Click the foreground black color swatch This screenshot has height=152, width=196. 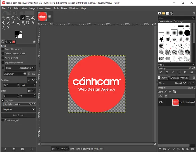point(17,33)
